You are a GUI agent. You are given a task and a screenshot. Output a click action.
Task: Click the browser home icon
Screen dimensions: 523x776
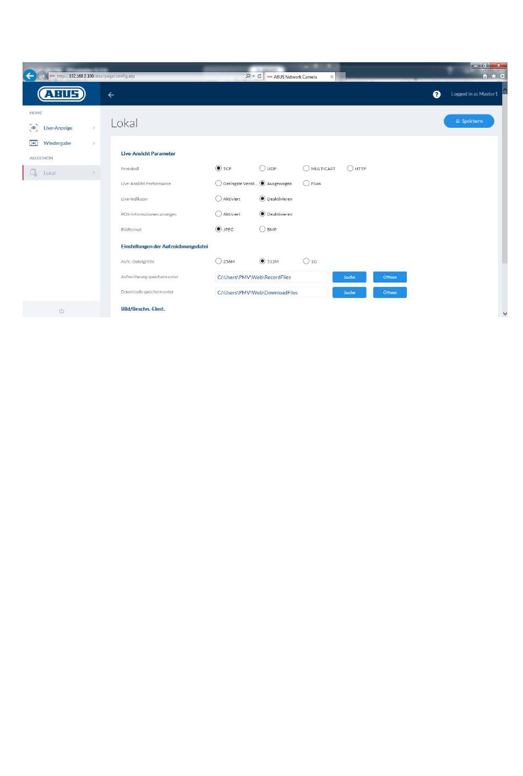pyautogui.click(x=485, y=77)
